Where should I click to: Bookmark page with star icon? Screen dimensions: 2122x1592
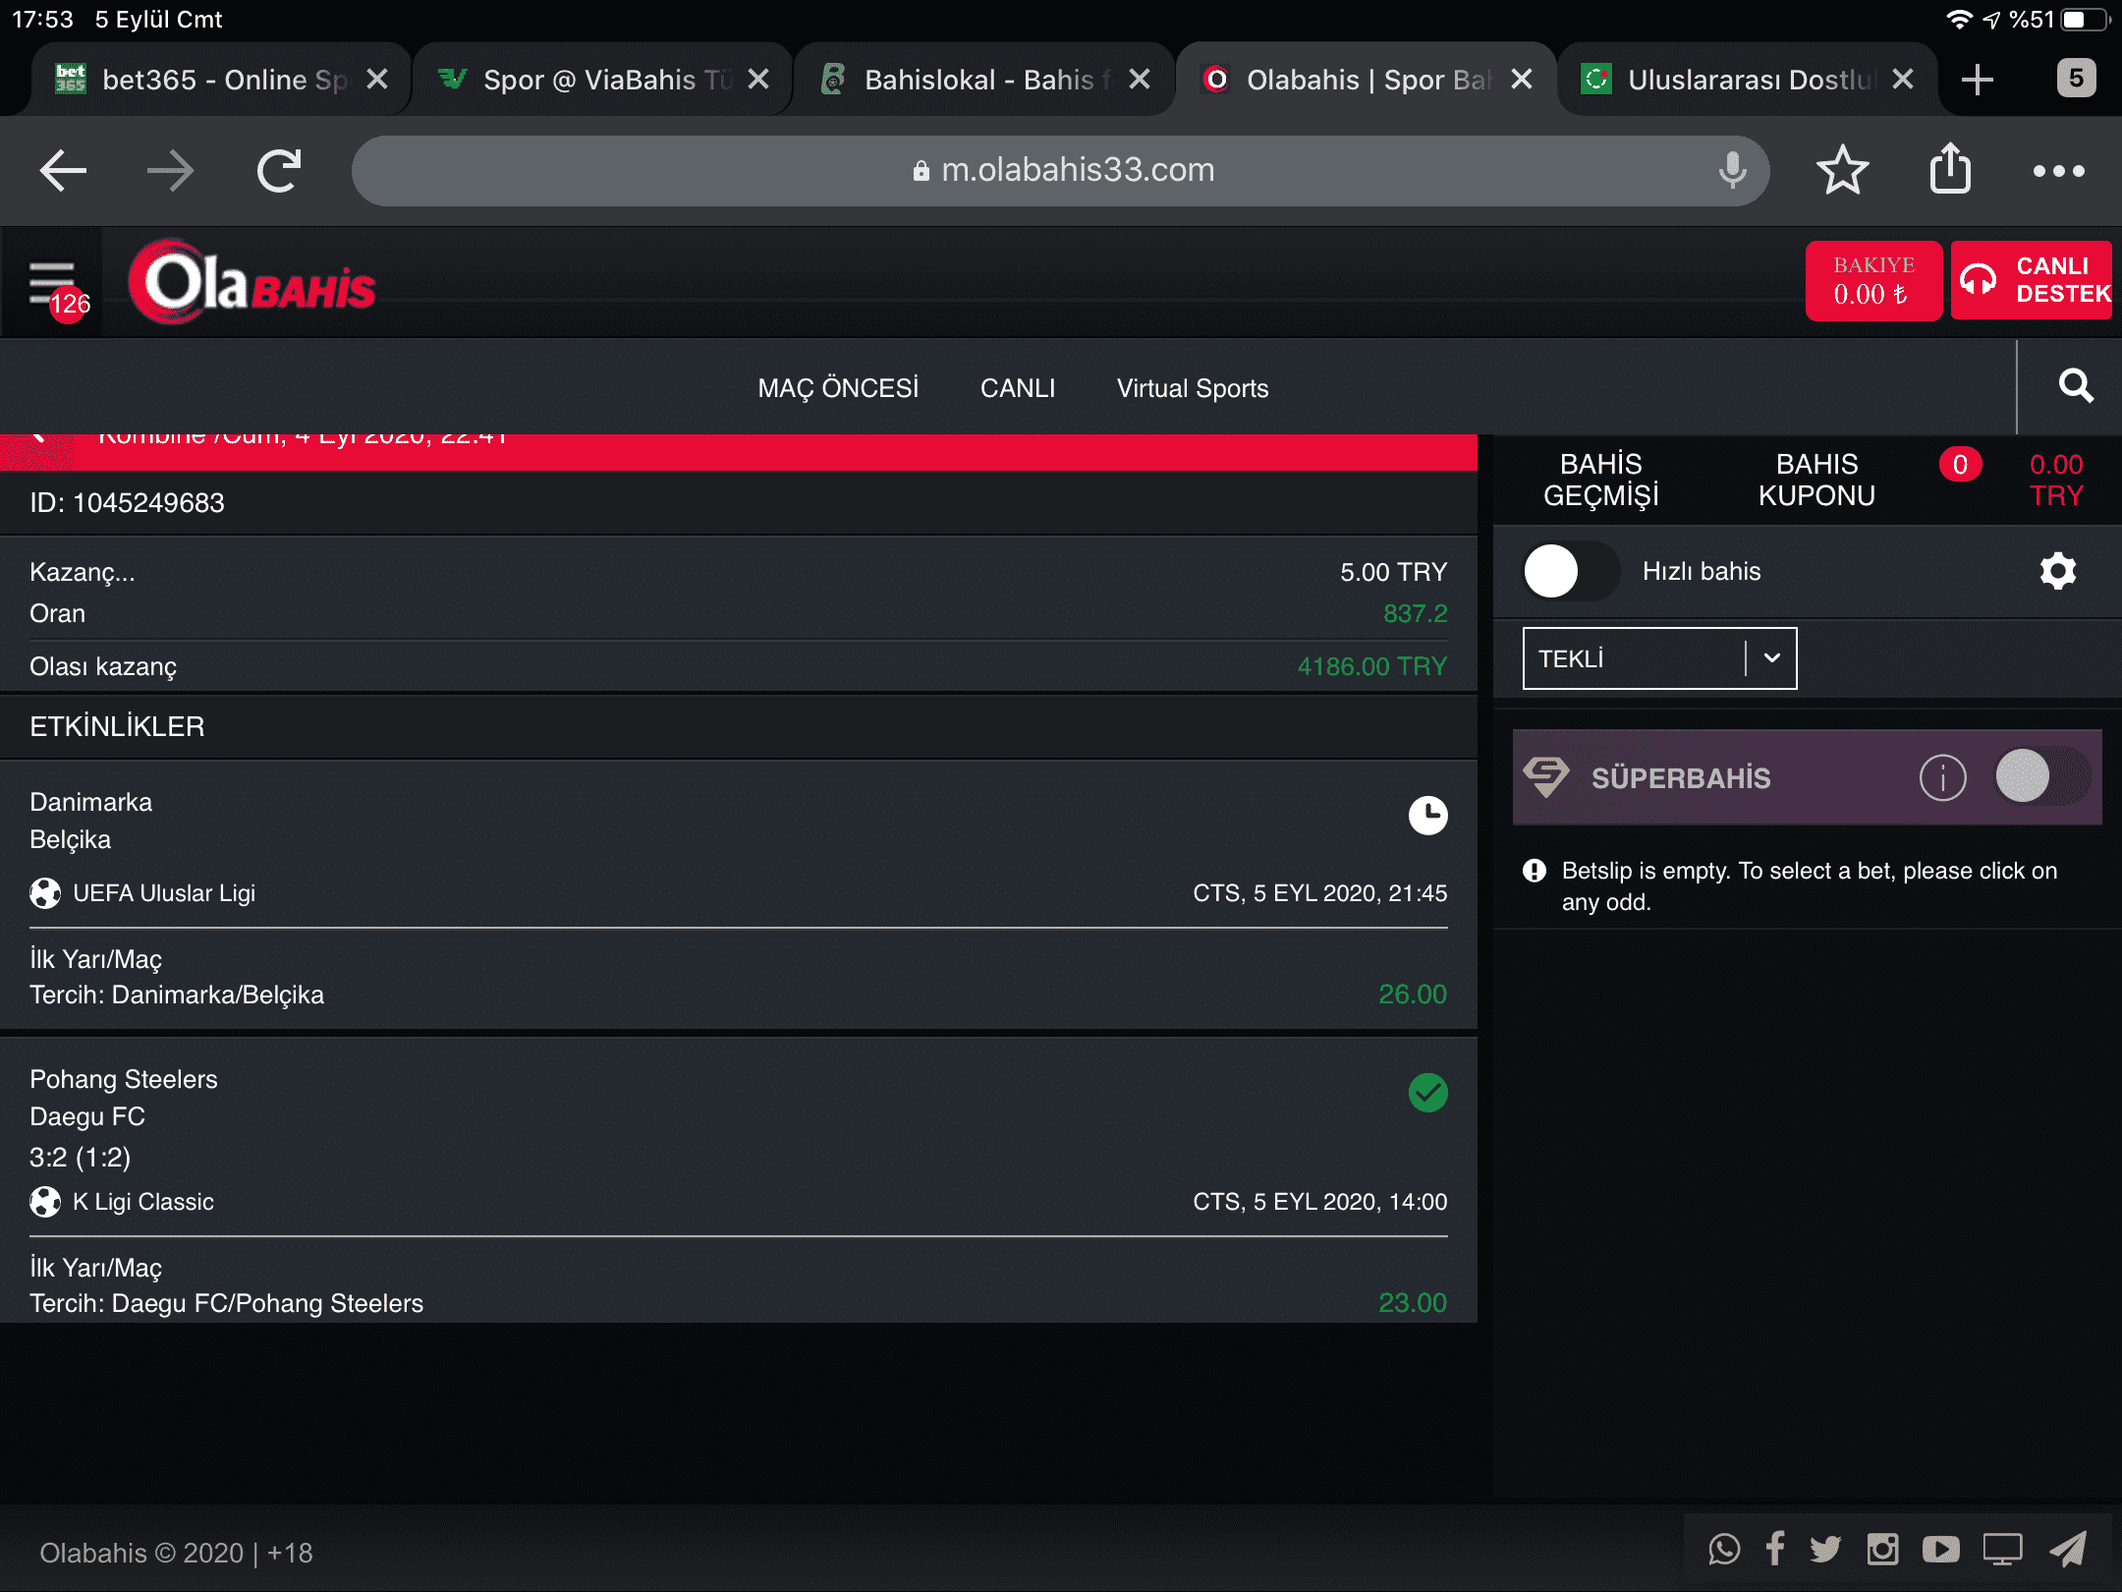tap(1842, 170)
